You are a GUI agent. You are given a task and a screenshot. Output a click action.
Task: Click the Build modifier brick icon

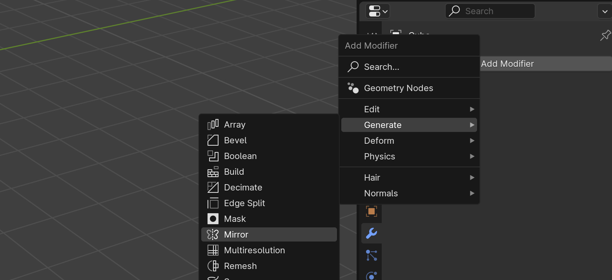(213, 172)
